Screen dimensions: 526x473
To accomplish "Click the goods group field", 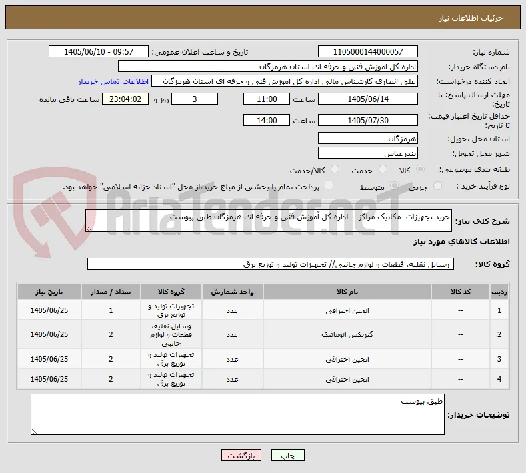I will [x=271, y=264].
